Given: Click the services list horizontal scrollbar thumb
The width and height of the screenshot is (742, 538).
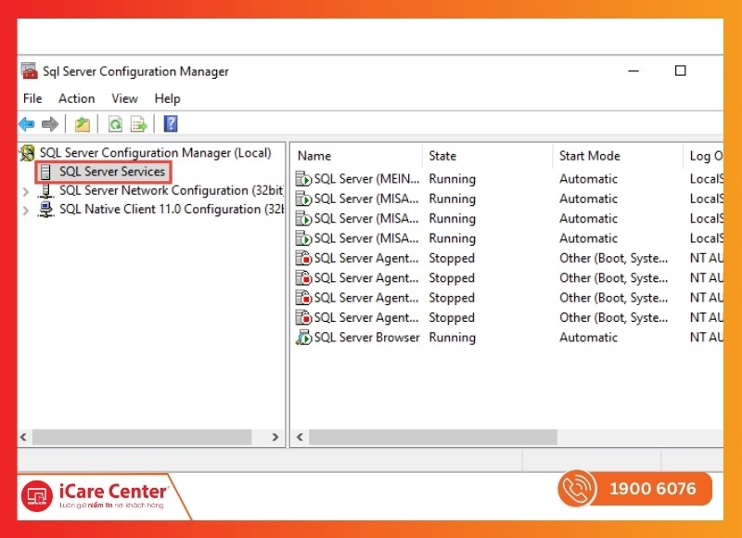Looking at the screenshot, I should coord(433,437).
